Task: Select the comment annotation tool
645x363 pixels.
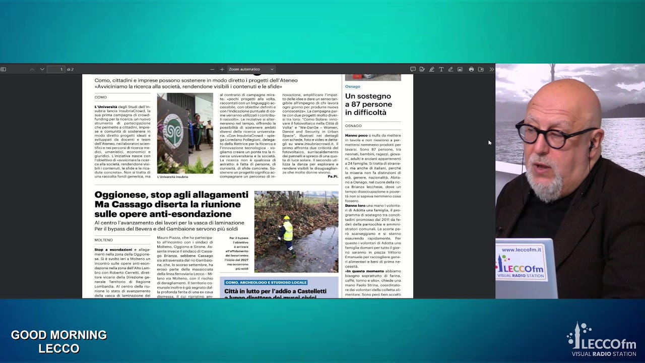Action: click(413, 69)
